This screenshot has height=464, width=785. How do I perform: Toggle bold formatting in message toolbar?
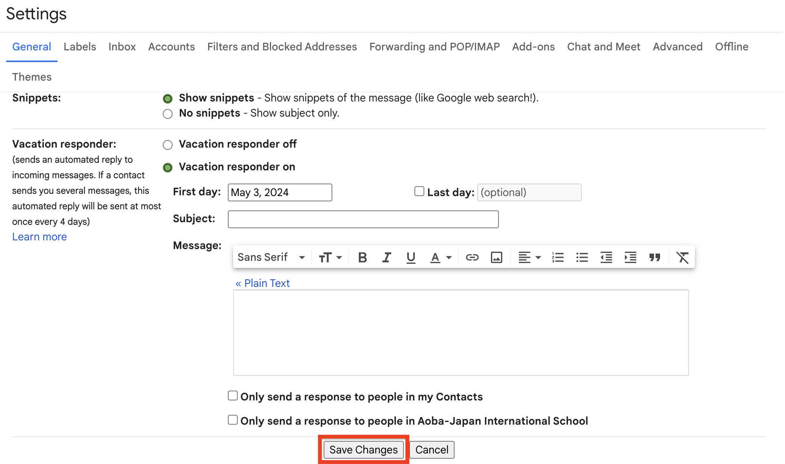[x=362, y=257]
